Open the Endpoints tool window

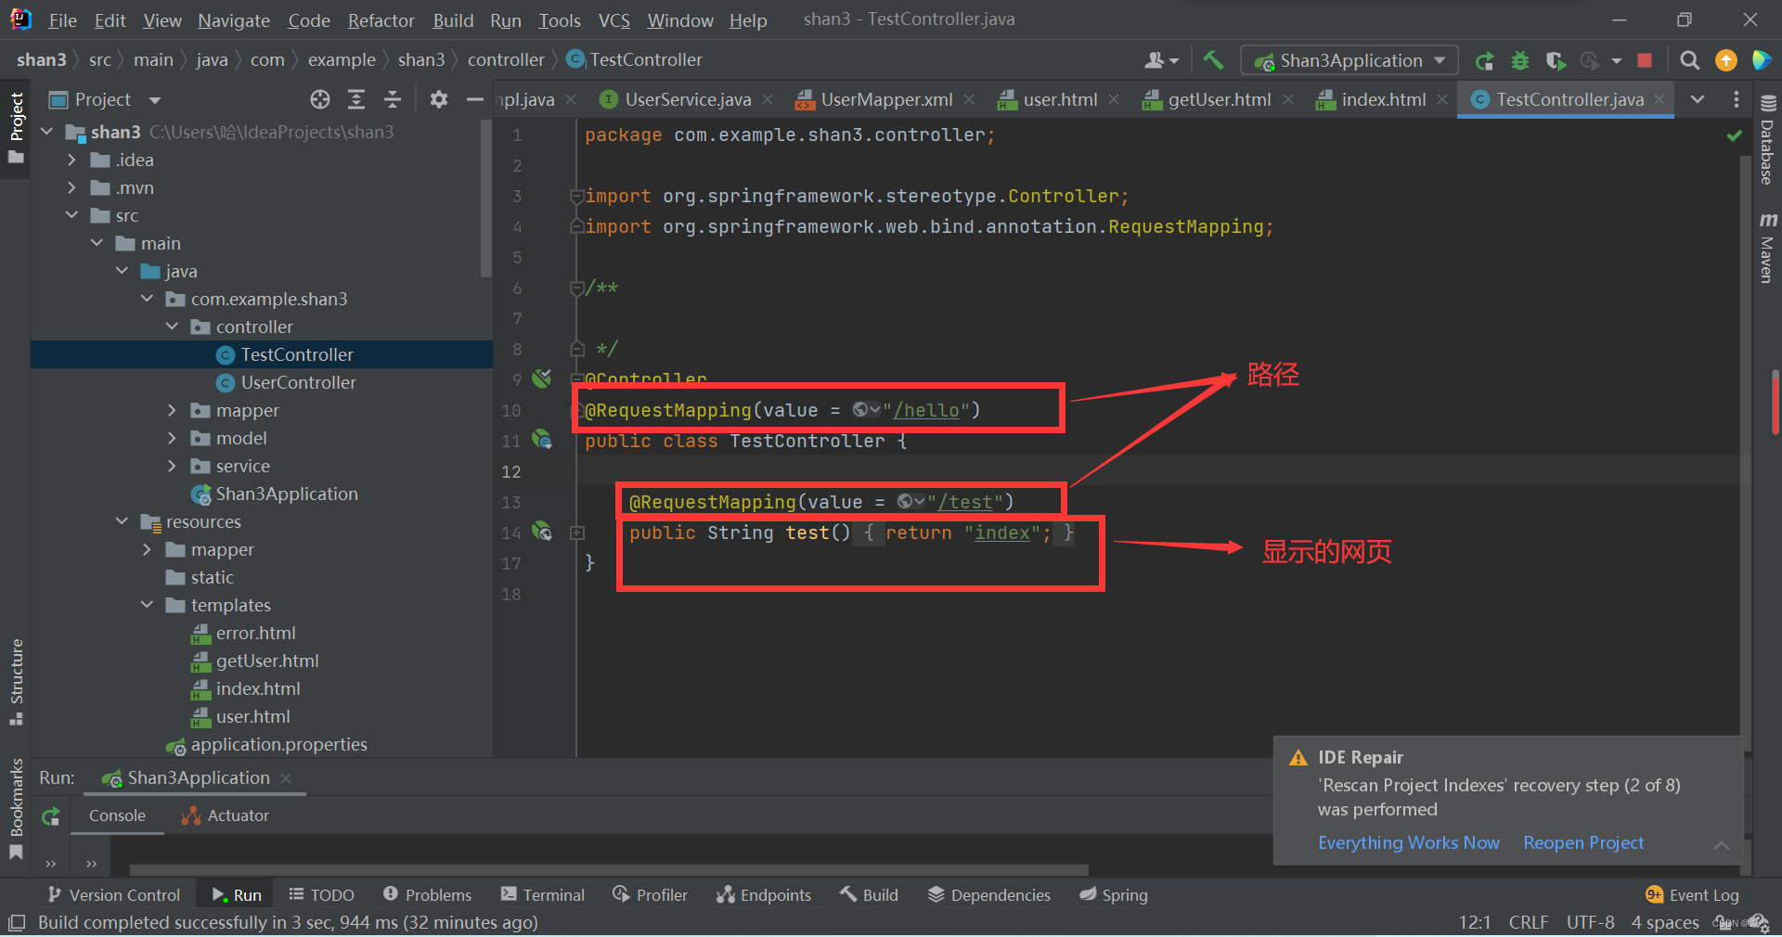pos(764,894)
